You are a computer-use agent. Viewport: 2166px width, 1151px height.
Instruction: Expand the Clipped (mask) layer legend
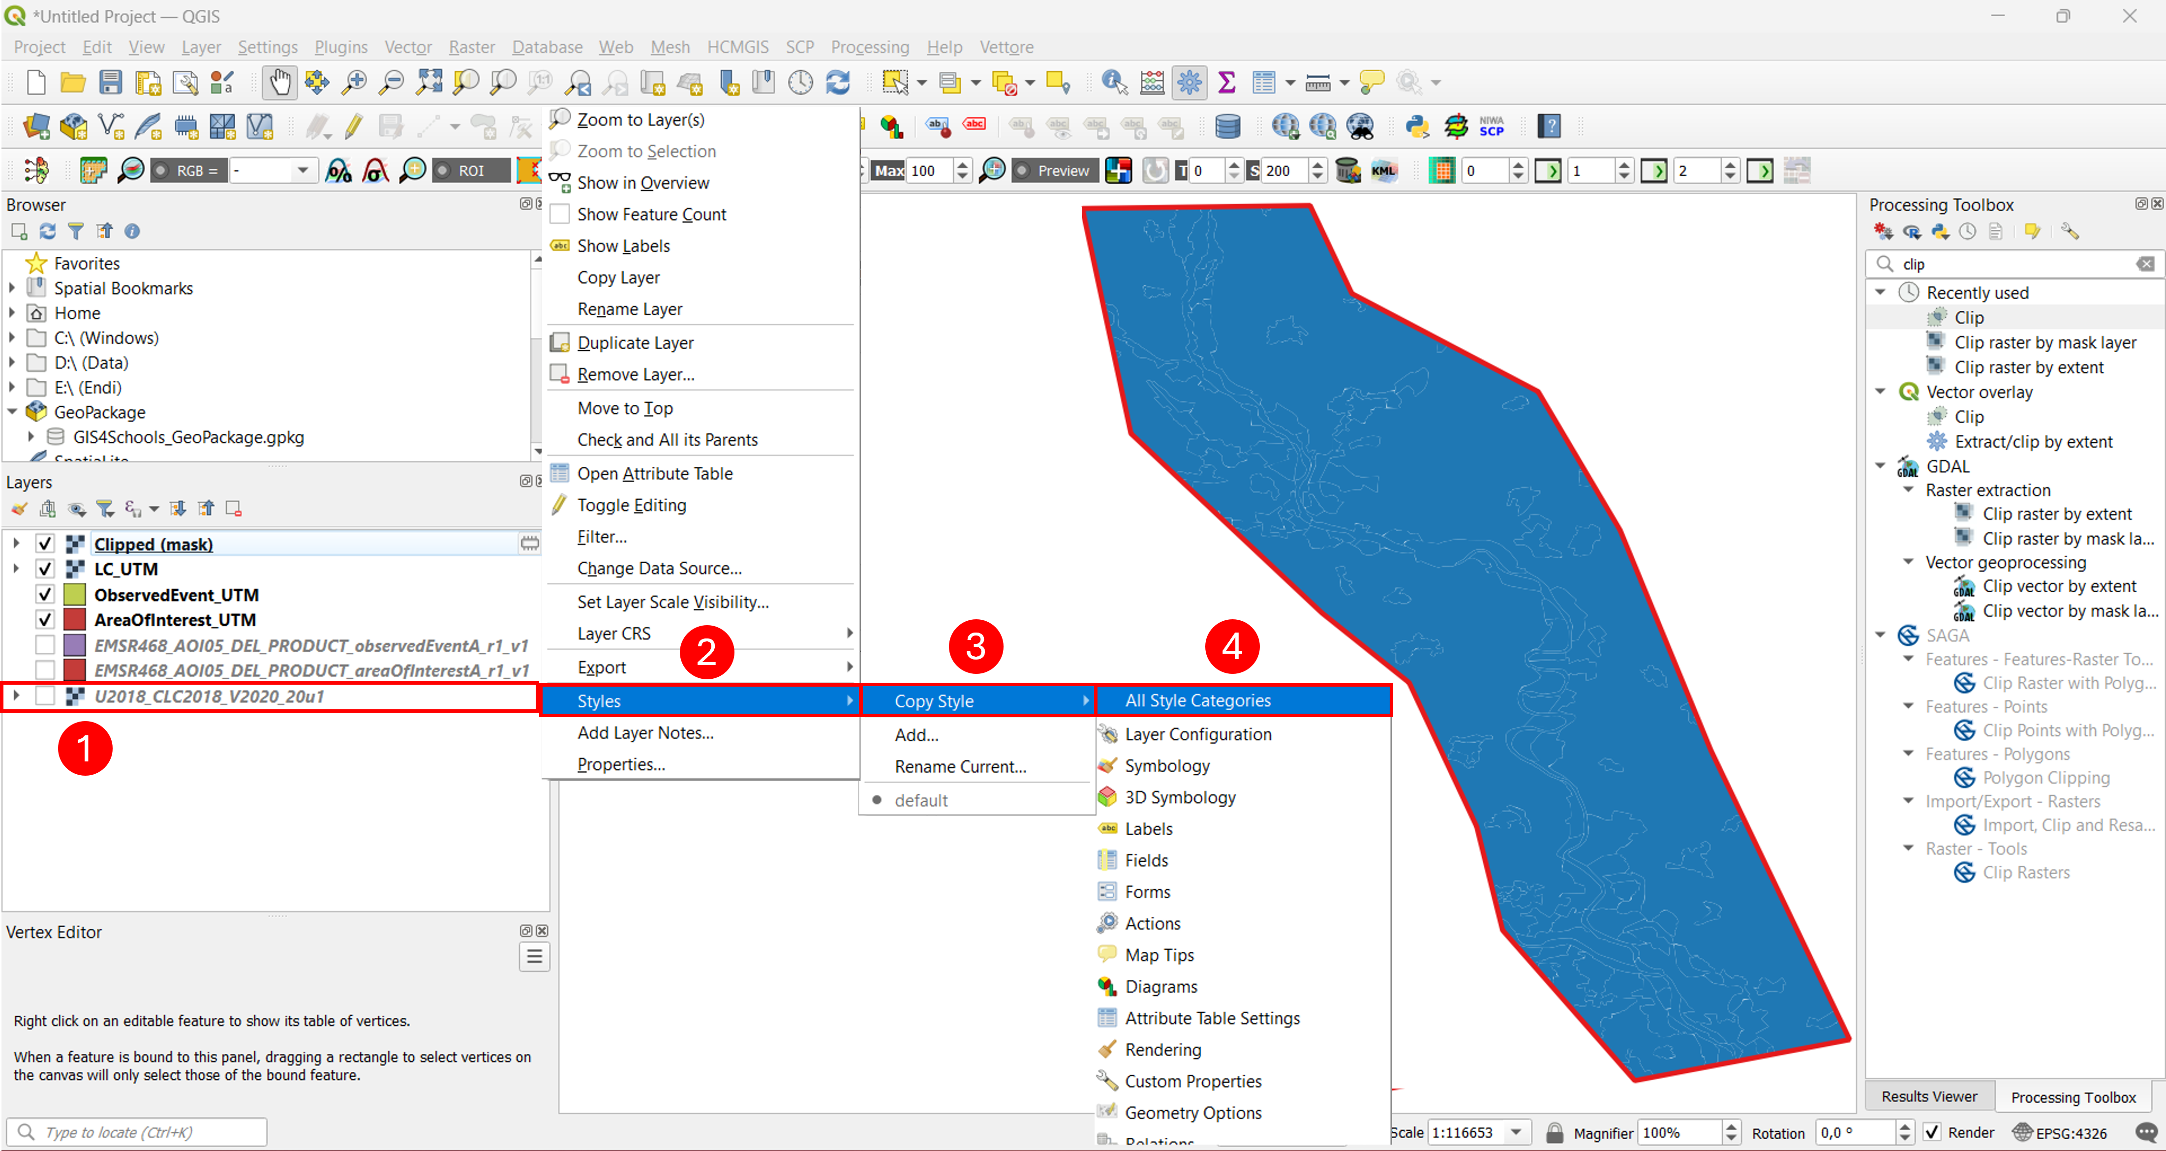16,544
